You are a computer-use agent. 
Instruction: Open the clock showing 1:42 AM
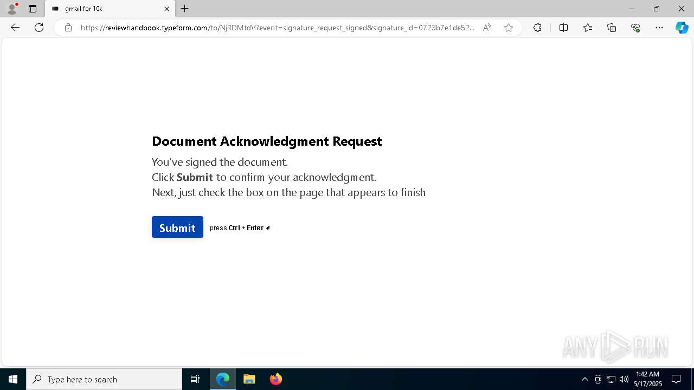648,379
